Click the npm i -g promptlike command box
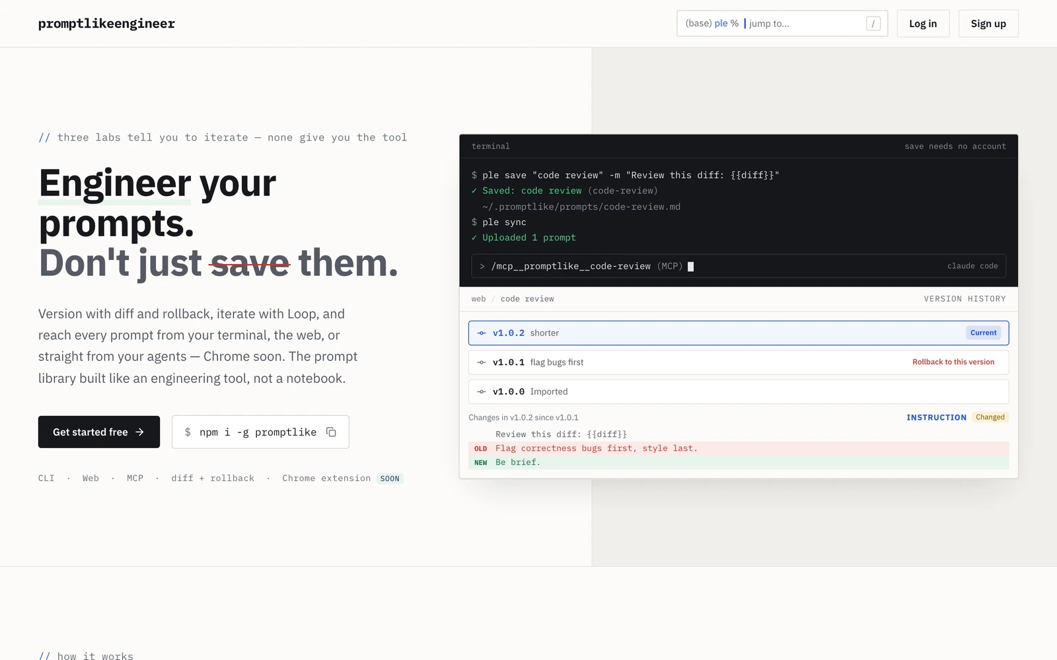This screenshot has height=660, width=1057. click(x=260, y=432)
